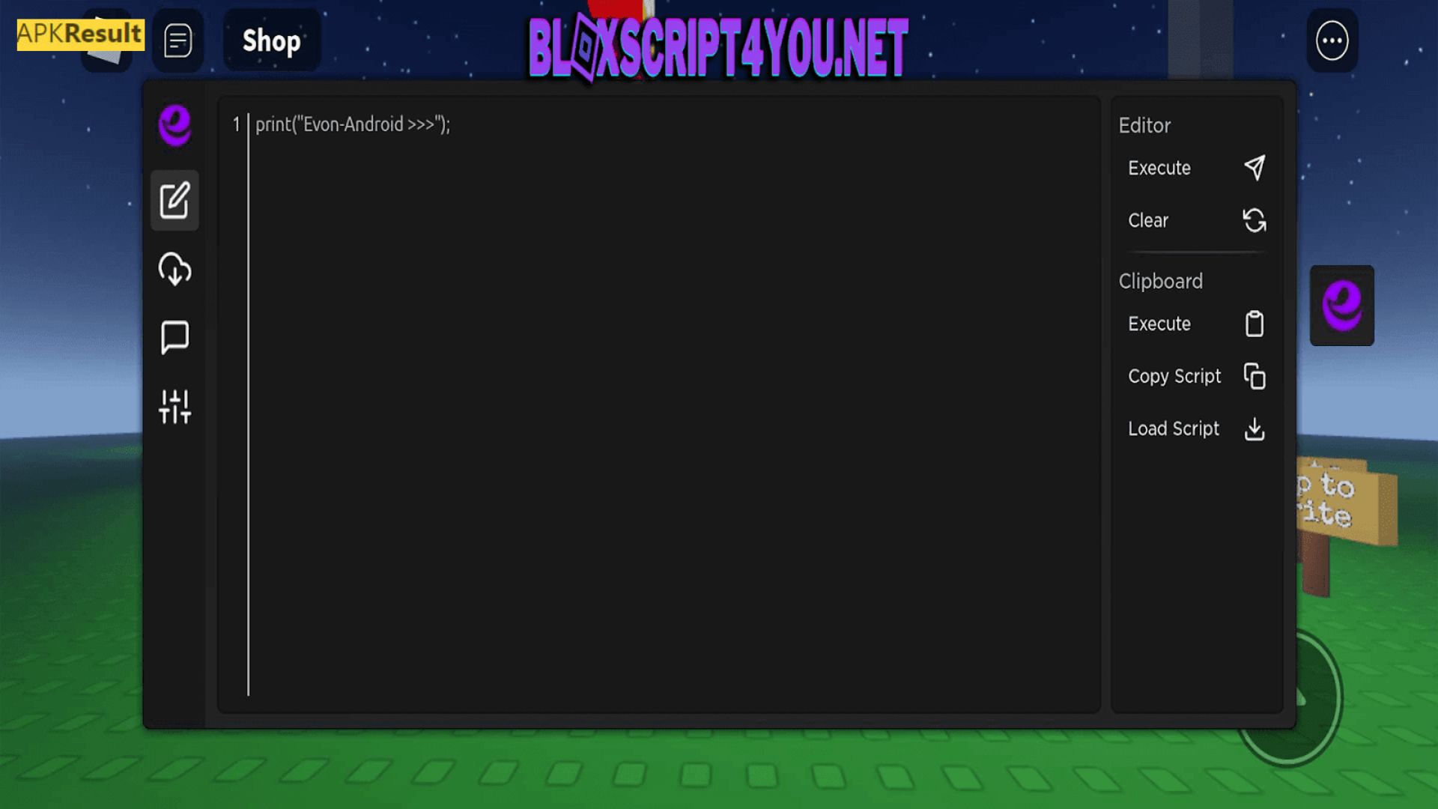Open the Shop menu tab
Screen dimensions: 1438x809
[x=272, y=40]
